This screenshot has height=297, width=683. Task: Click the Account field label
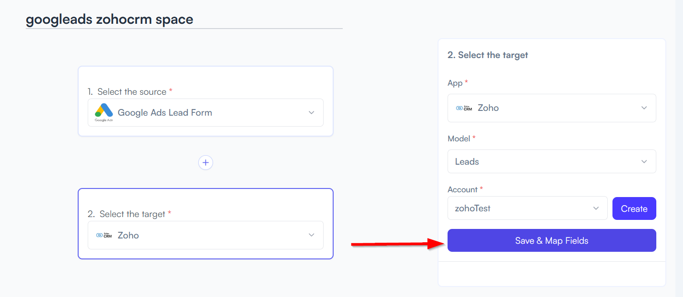pos(463,189)
